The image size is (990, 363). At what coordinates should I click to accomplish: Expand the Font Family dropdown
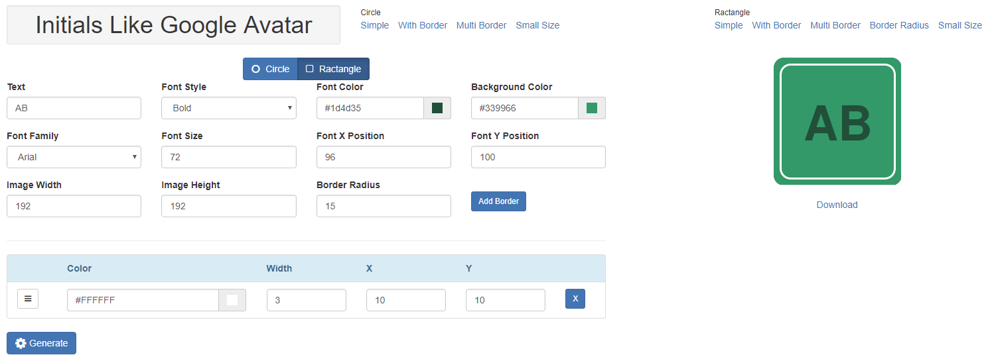74,157
